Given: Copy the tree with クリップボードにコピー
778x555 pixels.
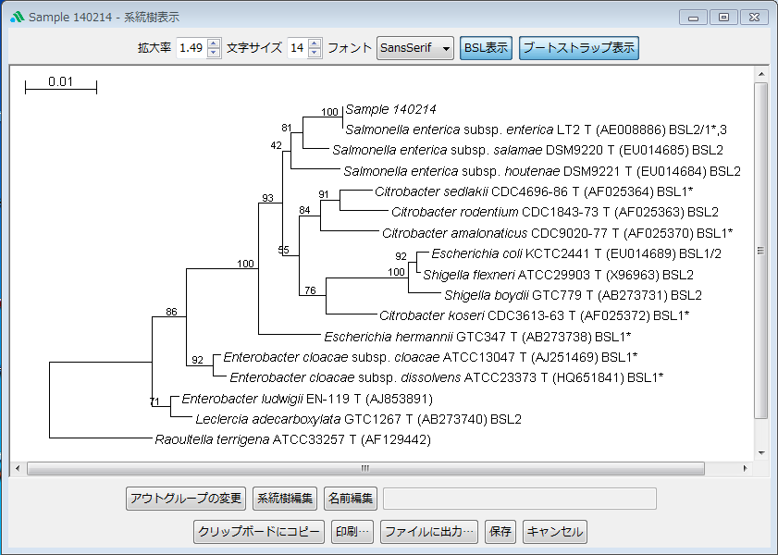Looking at the screenshot, I should coord(259,532).
